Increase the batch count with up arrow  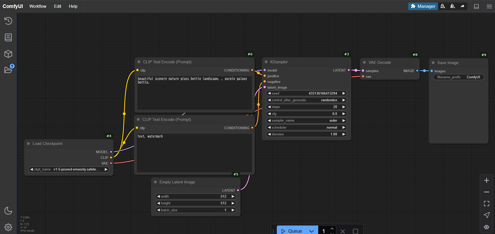[x=332, y=229]
